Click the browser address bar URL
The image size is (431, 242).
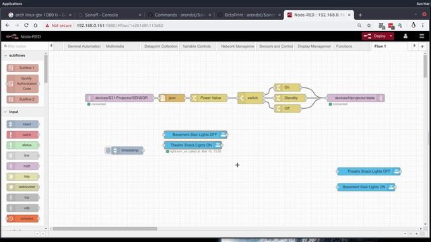(120, 26)
